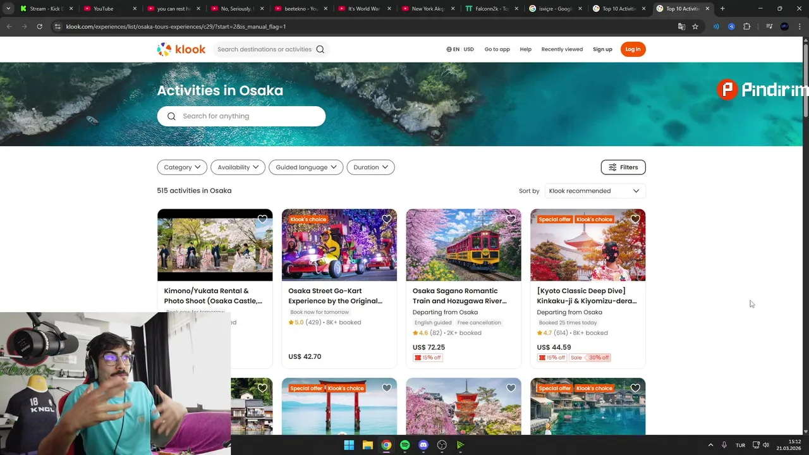Open OBS Studio from the taskbar
The width and height of the screenshot is (809, 455).
point(442,445)
